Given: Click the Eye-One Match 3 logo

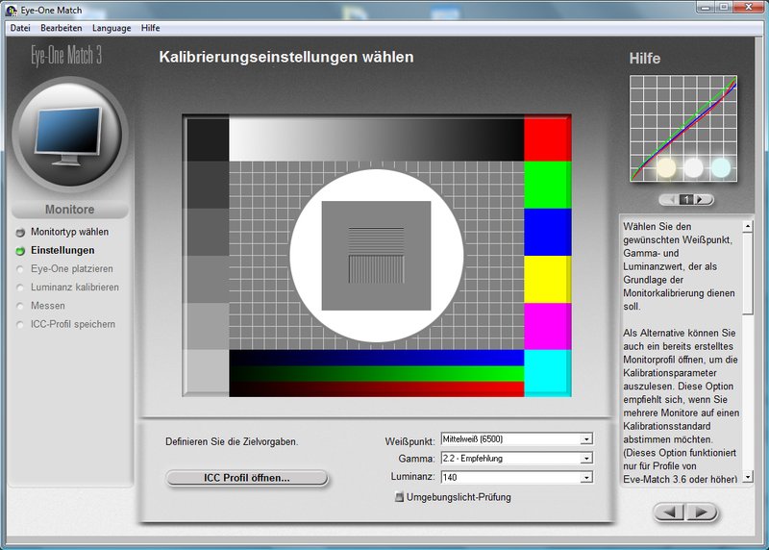Looking at the screenshot, I should tap(66, 55).
